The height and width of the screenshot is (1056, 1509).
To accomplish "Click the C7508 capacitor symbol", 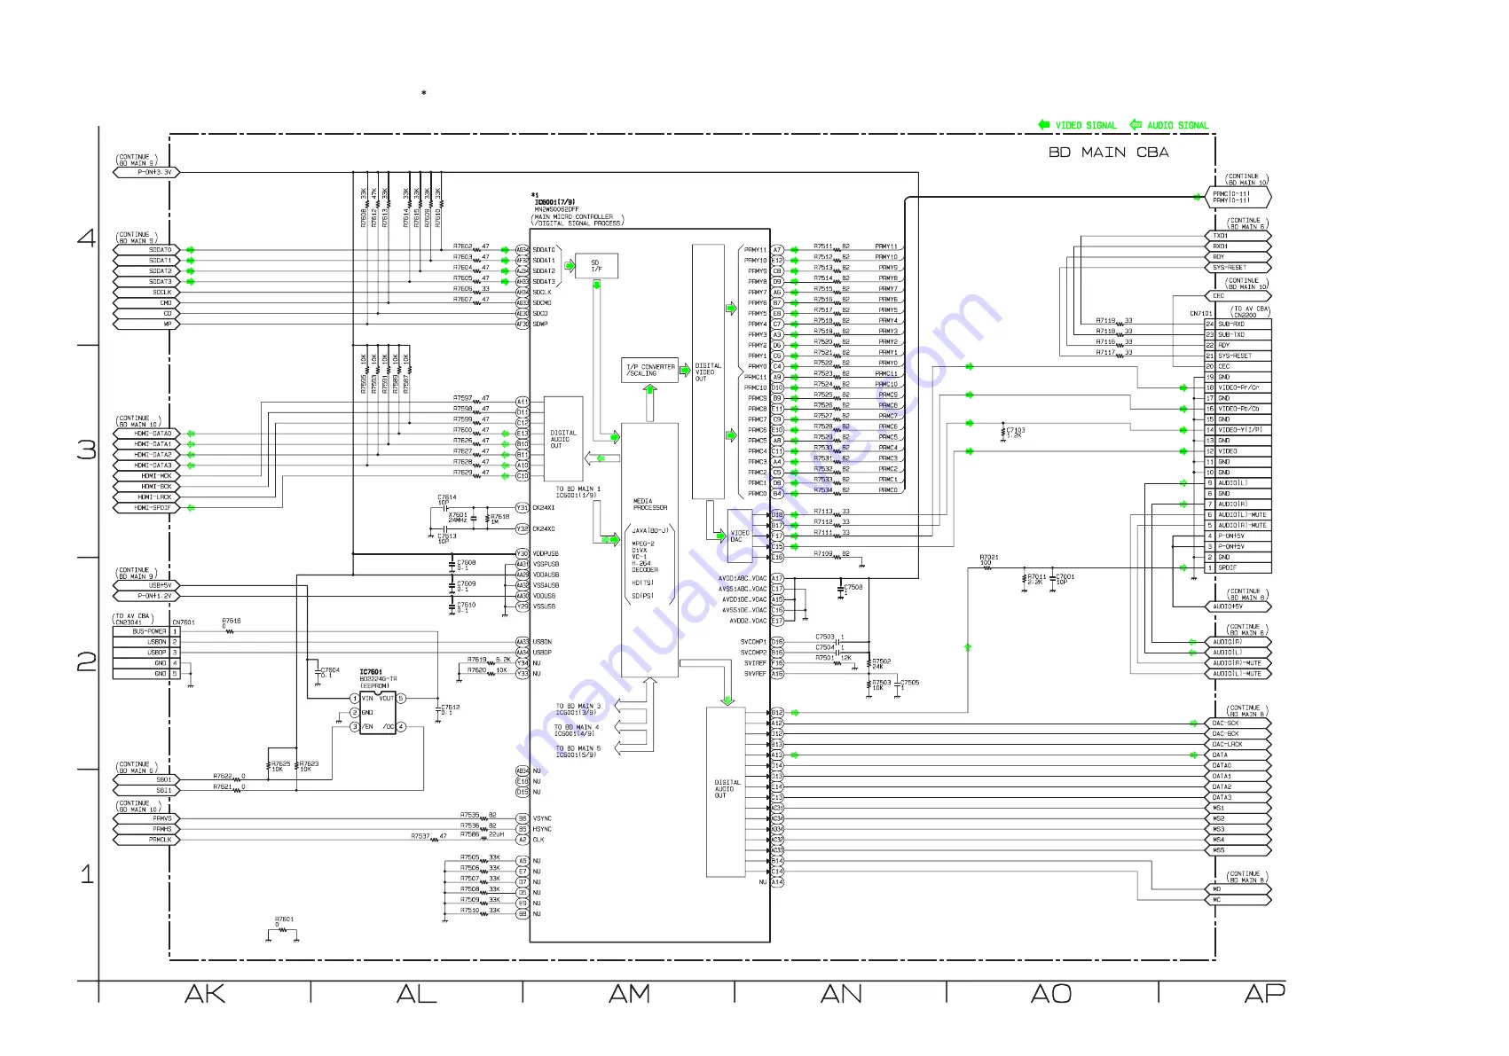I will [841, 588].
